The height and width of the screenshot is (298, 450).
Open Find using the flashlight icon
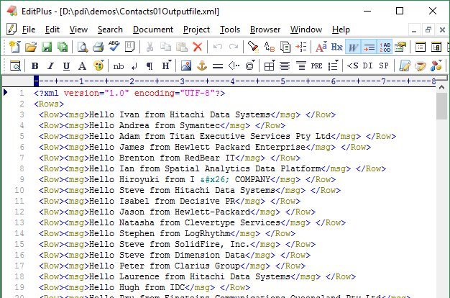click(x=253, y=47)
